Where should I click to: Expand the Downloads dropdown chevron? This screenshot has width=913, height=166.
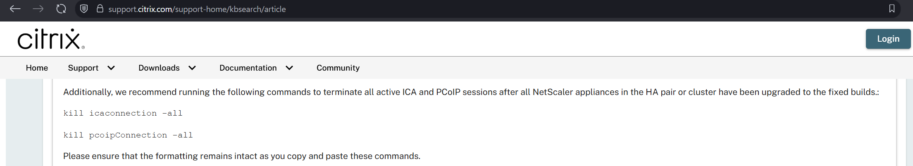point(192,68)
